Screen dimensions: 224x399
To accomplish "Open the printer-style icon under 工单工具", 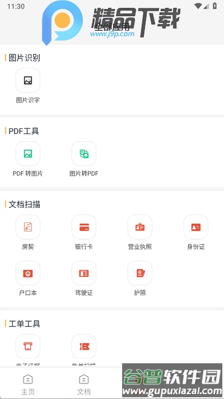I will [27, 346].
